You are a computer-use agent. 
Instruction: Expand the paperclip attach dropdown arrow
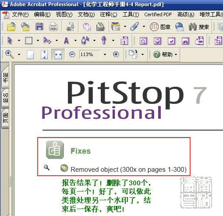[144, 27]
